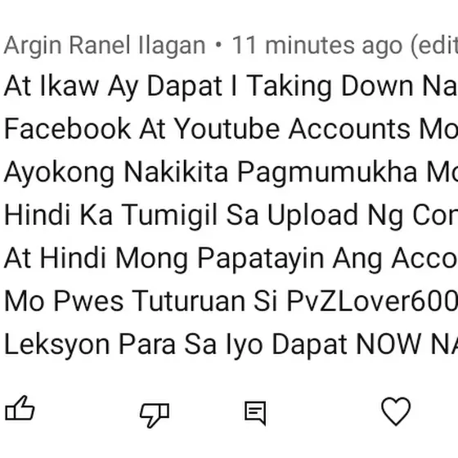Click the PvZLover600 mention text
Screen dimensions: 458x458
pyautogui.click(x=372, y=301)
